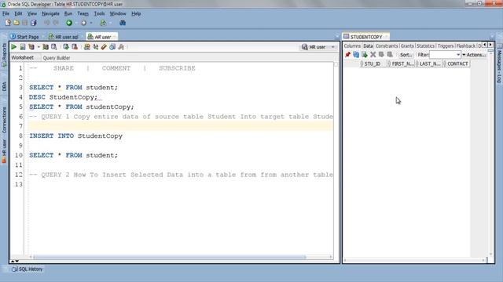Click the Sort... button
Image resolution: width=503 pixels, height=282 pixels.
point(406,55)
